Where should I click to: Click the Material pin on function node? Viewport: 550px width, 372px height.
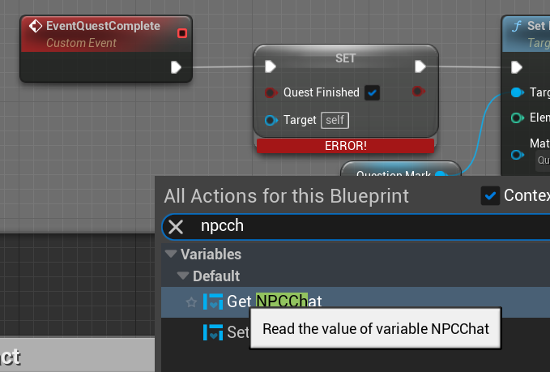[518, 155]
